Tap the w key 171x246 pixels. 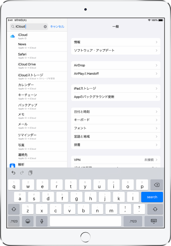tap(28, 185)
